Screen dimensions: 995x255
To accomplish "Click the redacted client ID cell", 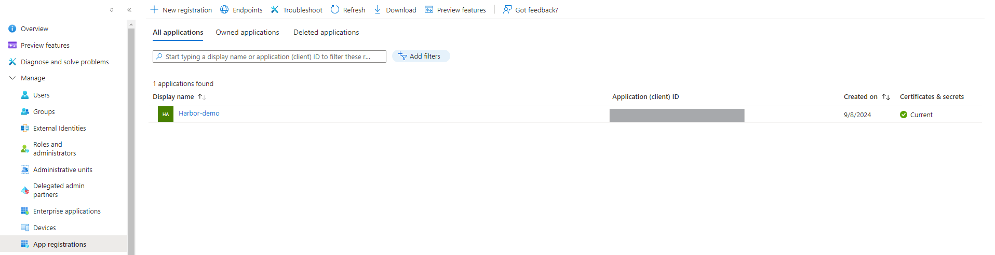I will [677, 115].
